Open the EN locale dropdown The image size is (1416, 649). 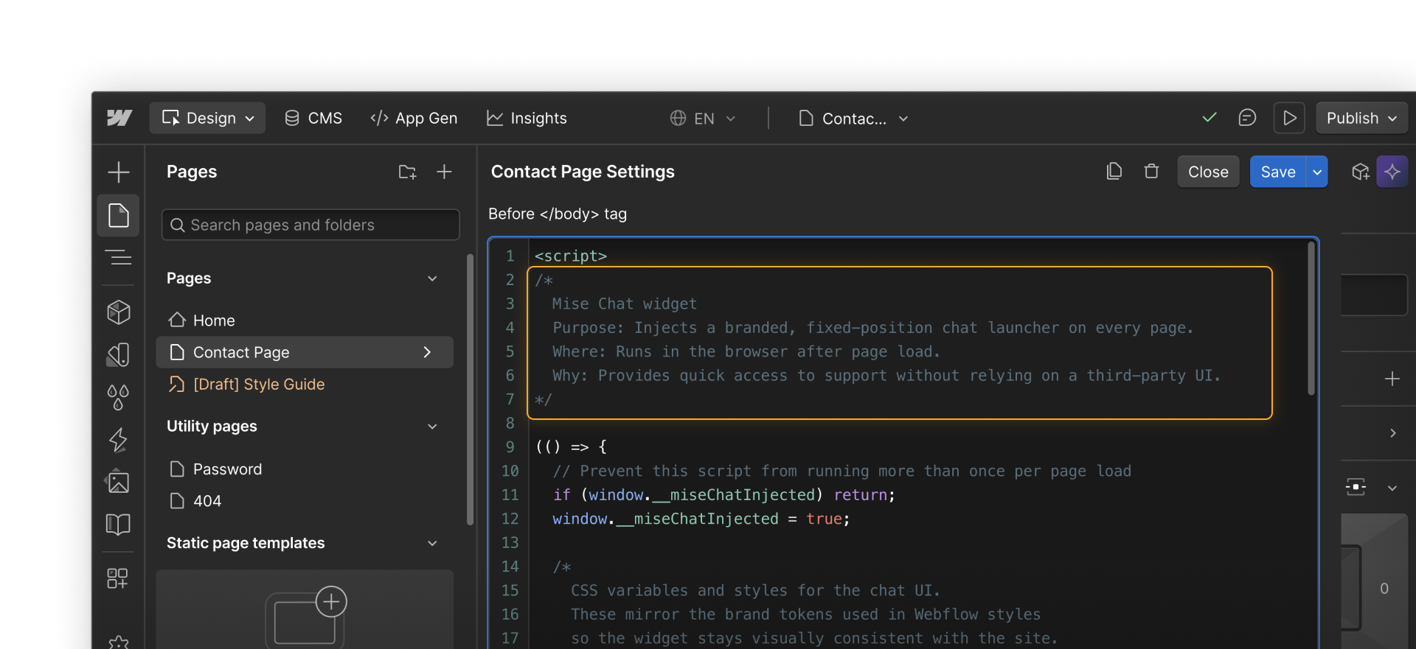[703, 118]
